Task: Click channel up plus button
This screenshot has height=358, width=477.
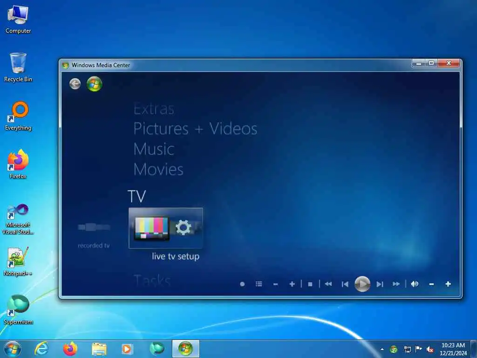Action: tap(292, 284)
